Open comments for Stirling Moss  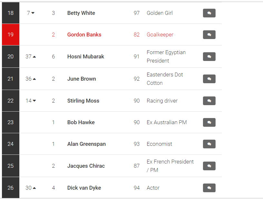pyautogui.click(x=209, y=101)
